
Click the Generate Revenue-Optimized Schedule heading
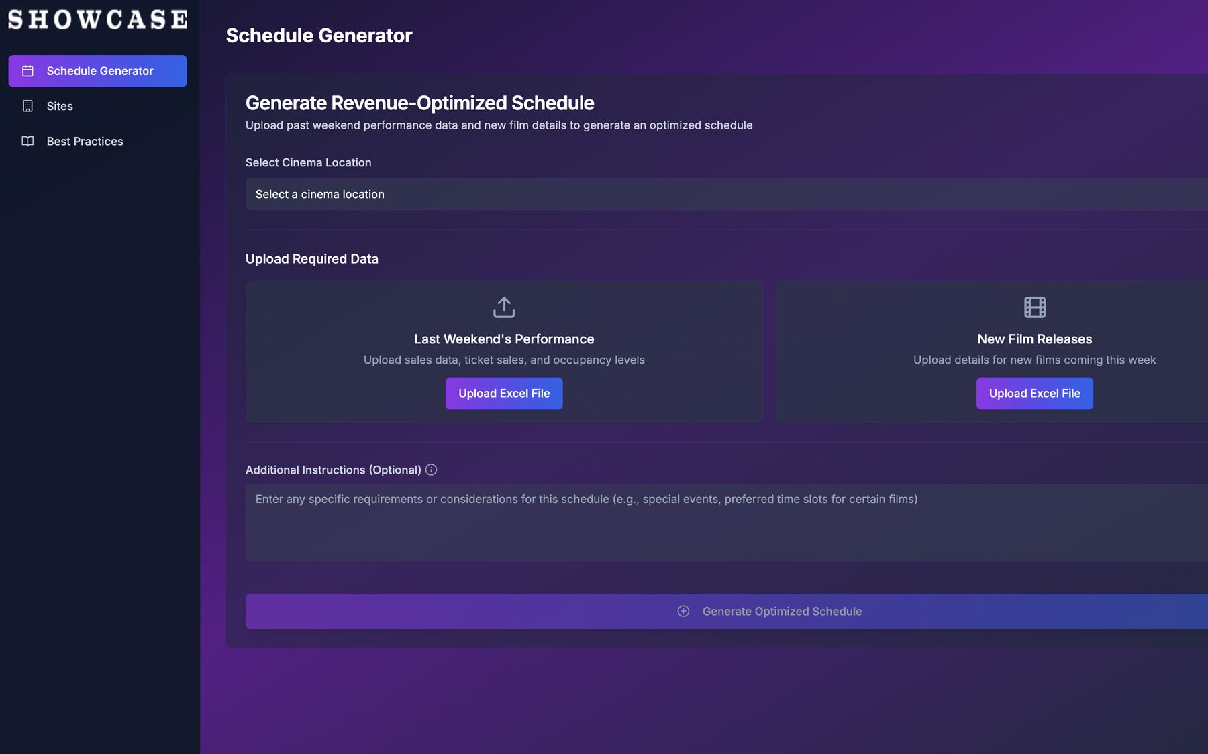pos(420,103)
